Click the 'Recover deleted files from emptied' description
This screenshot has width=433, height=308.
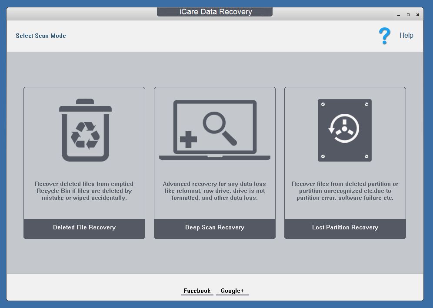[x=84, y=191]
